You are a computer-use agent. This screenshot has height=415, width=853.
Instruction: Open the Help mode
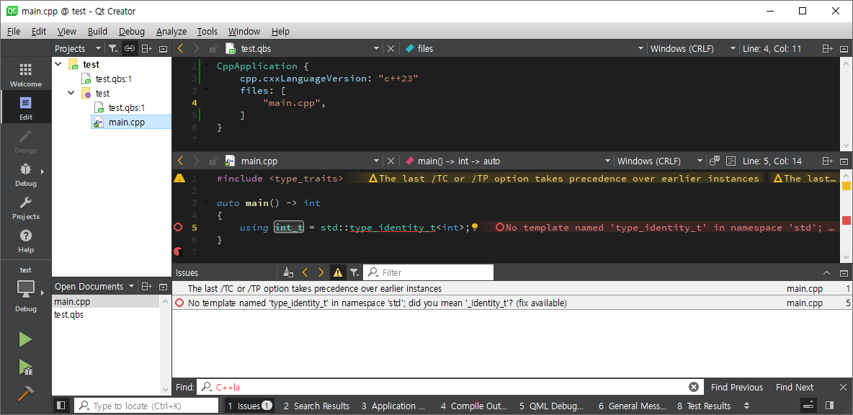(26, 241)
